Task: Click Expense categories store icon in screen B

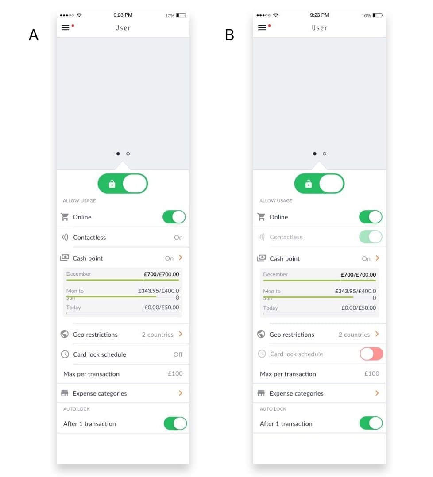Action: 261,393
